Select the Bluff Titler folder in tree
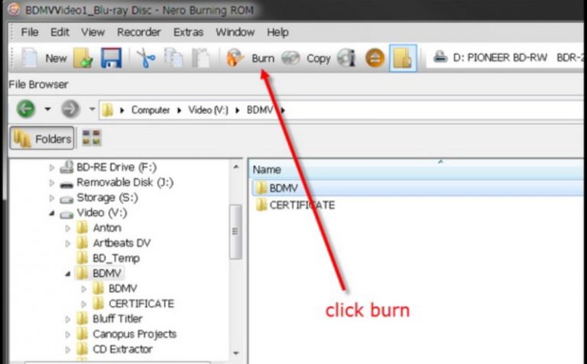587x364 pixels. click(x=118, y=319)
